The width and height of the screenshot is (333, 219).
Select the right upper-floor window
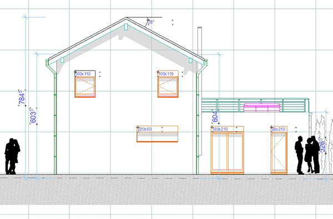click(x=168, y=87)
